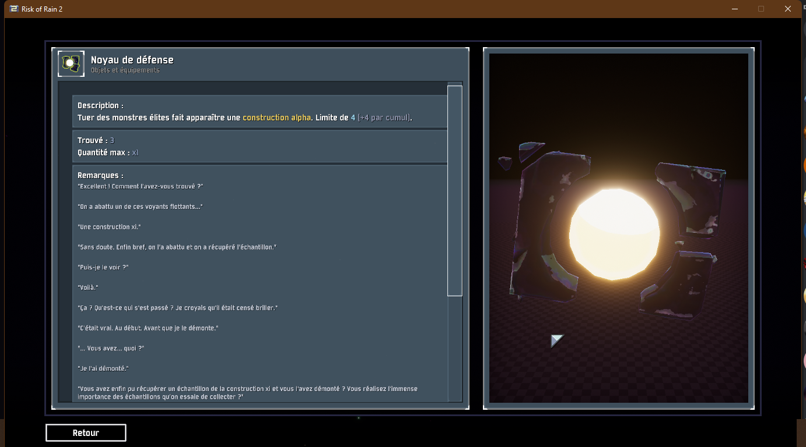Screen dimensions: 806x447
Task: Click the "Quantité max" stat line
Action: [x=107, y=152]
